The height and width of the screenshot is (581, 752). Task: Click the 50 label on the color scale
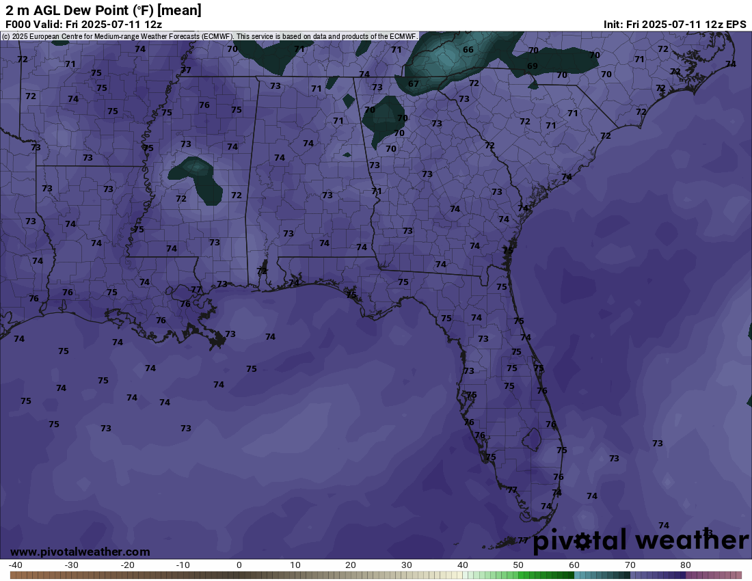[518, 565]
